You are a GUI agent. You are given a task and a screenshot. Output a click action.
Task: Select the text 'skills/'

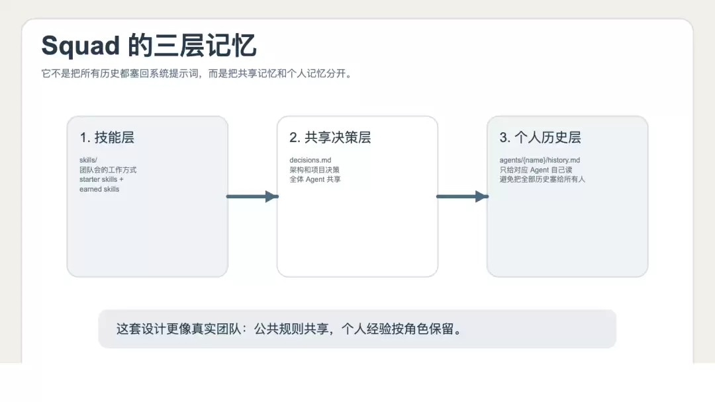[88, 160]
